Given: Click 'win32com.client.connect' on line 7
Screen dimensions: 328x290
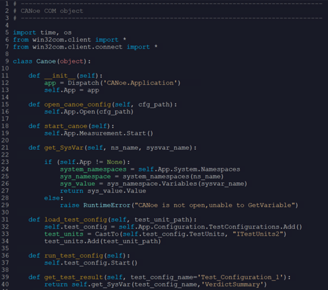Looking at the screenshot, I should (78, 47).
